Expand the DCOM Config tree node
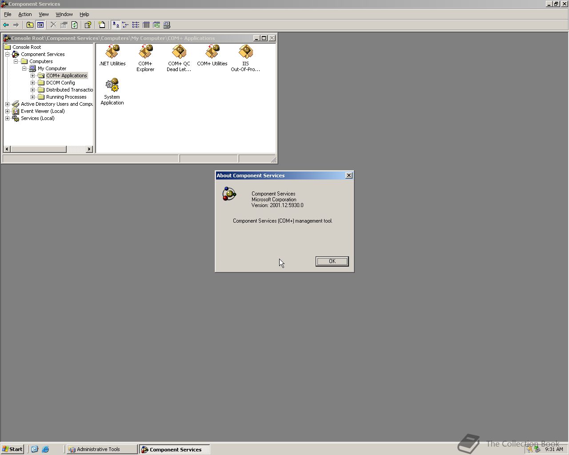The height and width of the screenshot is (455, 569). click(x=32, y=83)
